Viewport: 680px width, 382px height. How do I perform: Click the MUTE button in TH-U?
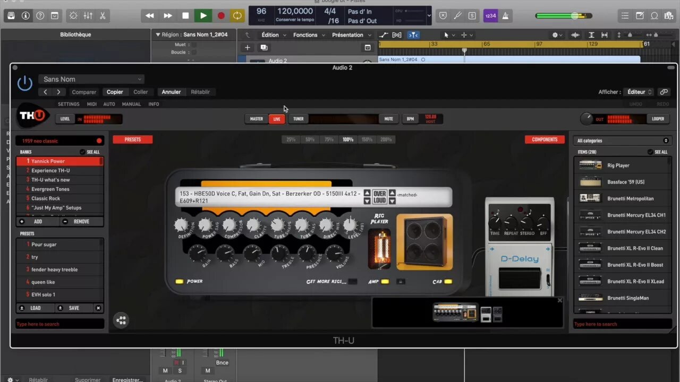pyautogui.click(x=389, y=119)
